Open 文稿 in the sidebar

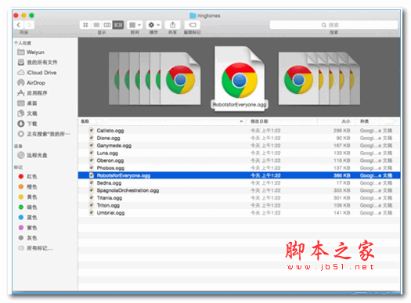pos(27,114)
